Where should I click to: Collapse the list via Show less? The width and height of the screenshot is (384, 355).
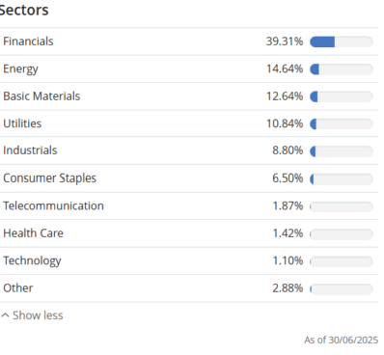32,315
